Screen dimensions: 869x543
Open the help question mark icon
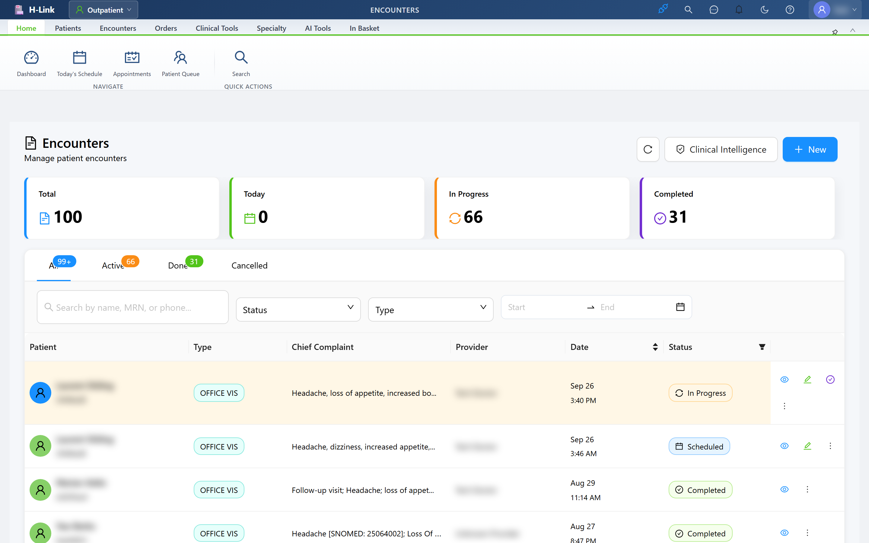tap(790, 10)
